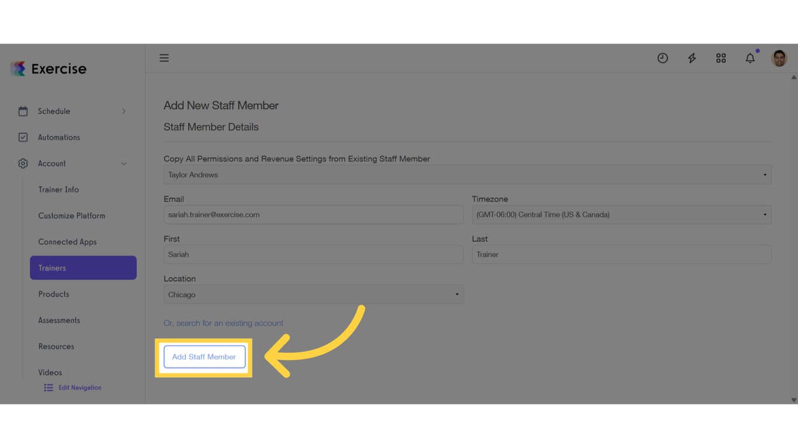This screenshot has height=448, width=798.
Task: Click the list icon beside Edit Navigation
Action: coord(48,387)
